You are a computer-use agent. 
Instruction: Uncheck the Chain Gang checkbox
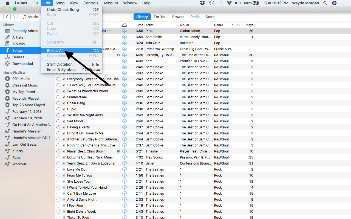click(64, 103)
